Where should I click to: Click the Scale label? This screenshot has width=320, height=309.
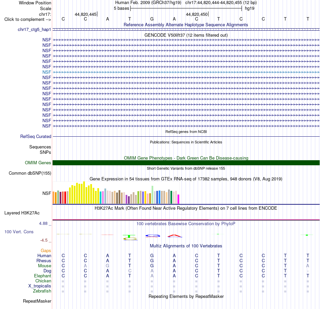click(x=45, y=8)
